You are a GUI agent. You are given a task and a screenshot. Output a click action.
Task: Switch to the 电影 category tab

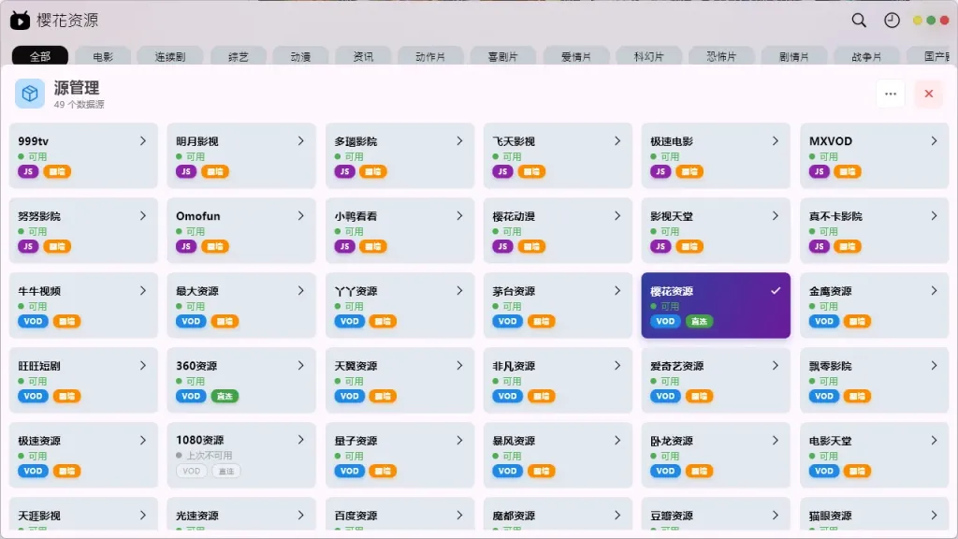coord(103,57)
